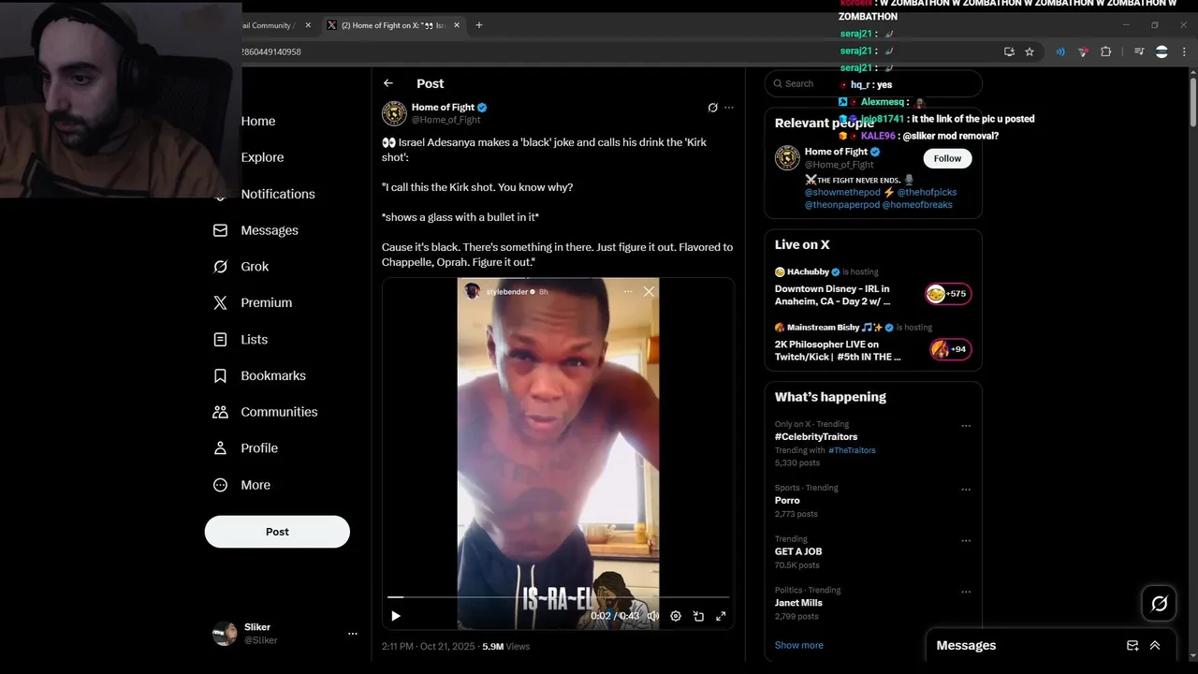
Task: Enable picture-in-picture for the video
Action: point(698,616)
